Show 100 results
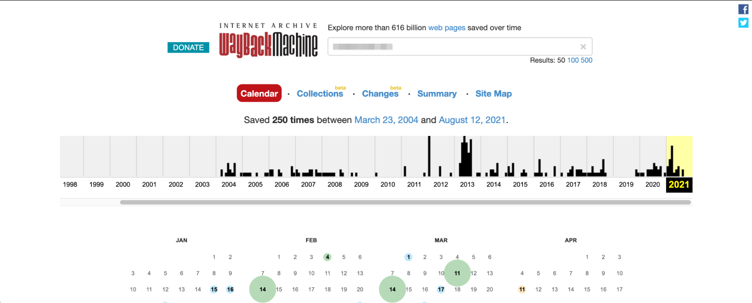The height and width of the screenshot is (303, 752). coord(573,60)
